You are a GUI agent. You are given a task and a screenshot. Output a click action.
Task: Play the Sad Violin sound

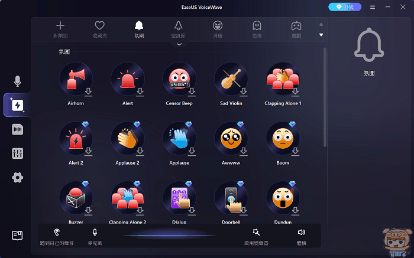[x=231, y=79]
